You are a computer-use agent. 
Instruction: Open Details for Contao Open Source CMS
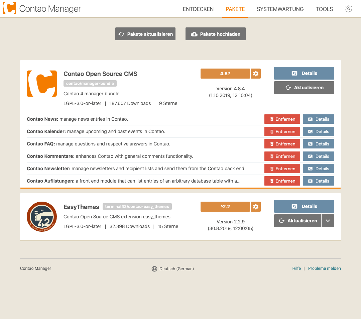click(304, 73)
